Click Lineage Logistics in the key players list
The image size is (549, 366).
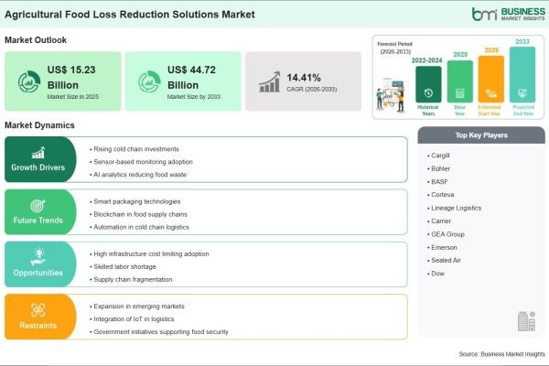click(454, 208)
